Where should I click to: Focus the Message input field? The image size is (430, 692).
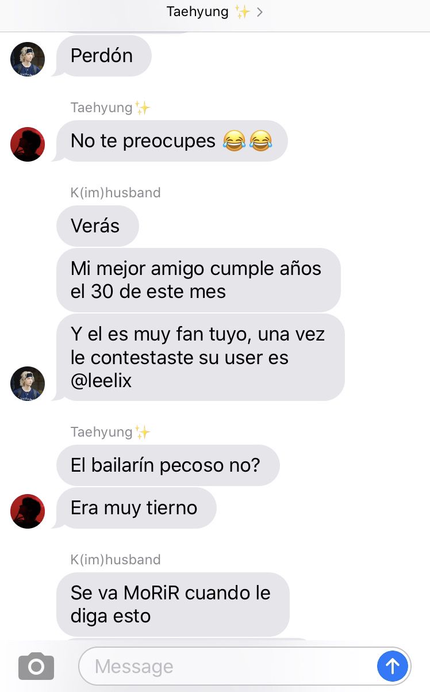pos(244,666)
